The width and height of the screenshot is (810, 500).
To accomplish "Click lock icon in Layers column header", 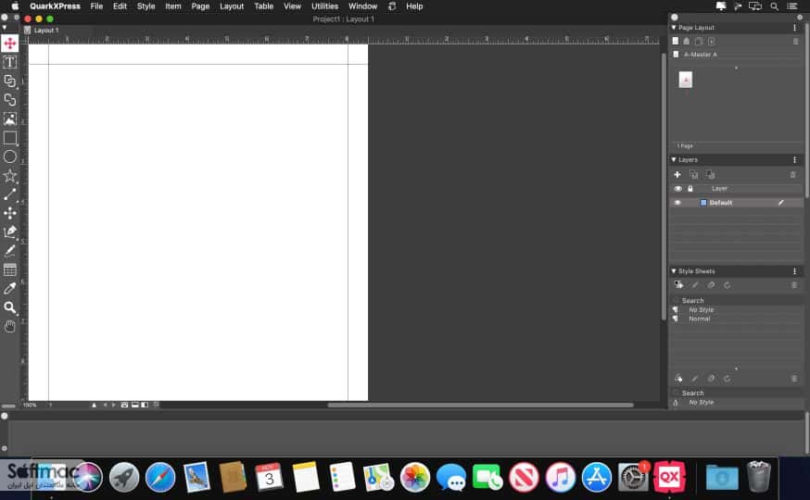I will pos(690,189).
